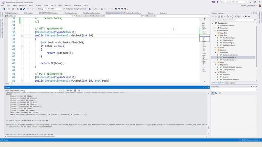The height and width of the screenshot is (147, 262).
Task: Click Show All Files icon in Solution Explorer
Action: [x=239, y=16]
